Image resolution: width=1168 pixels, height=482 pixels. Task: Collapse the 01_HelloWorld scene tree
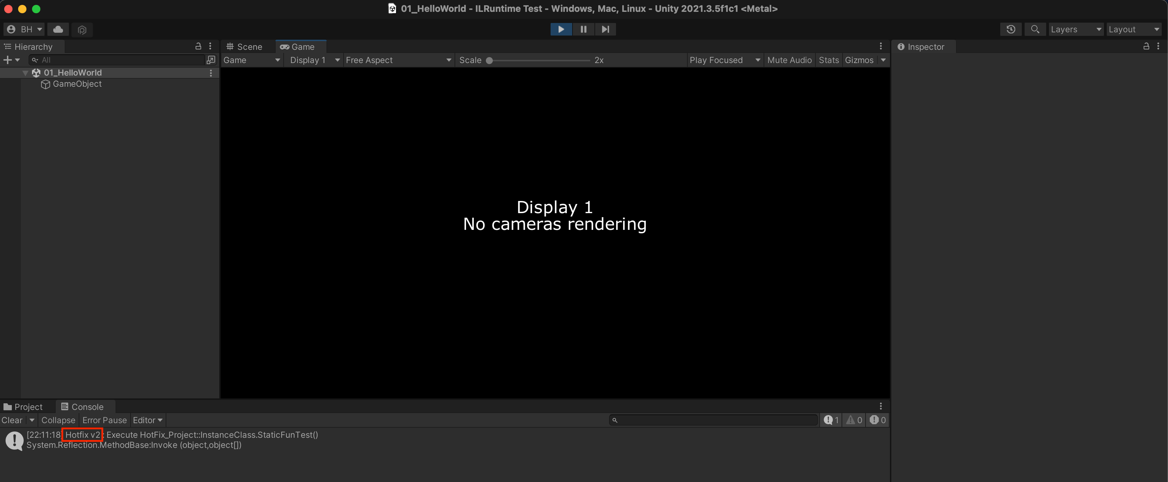25,73
